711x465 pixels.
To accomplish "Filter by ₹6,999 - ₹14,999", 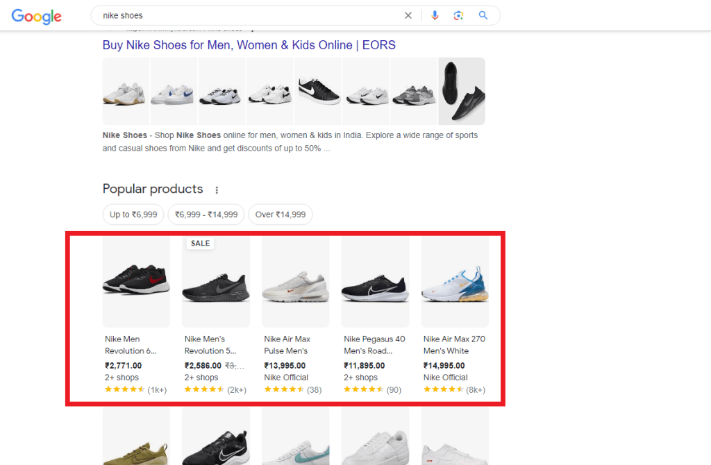I will click(206, 214).
